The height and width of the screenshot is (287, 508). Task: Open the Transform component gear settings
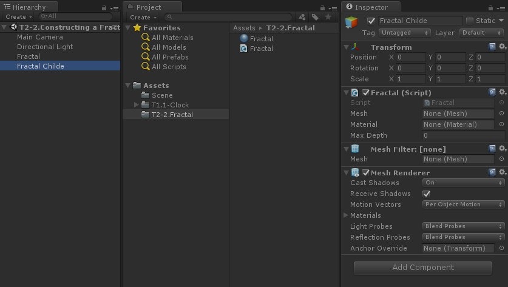(502, 47)
